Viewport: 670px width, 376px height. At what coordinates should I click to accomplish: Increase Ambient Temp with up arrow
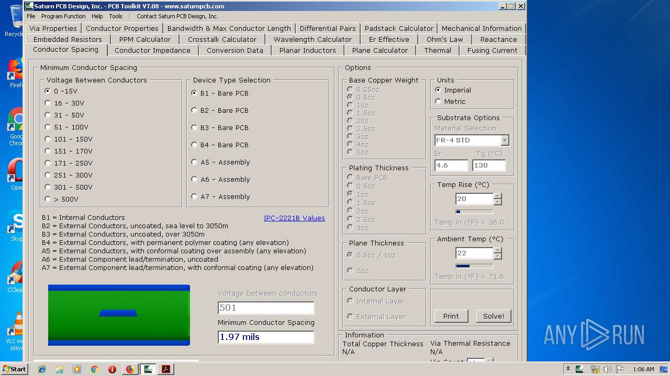pyautogui.click(x=498, y=251)
